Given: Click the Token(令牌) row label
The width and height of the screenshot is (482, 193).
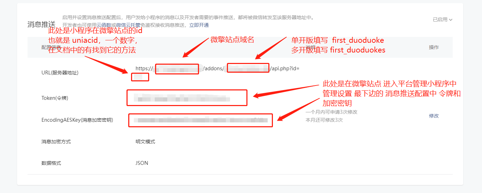Looking at the screenshot, I should pyautogui.click(x=55, y=98).
